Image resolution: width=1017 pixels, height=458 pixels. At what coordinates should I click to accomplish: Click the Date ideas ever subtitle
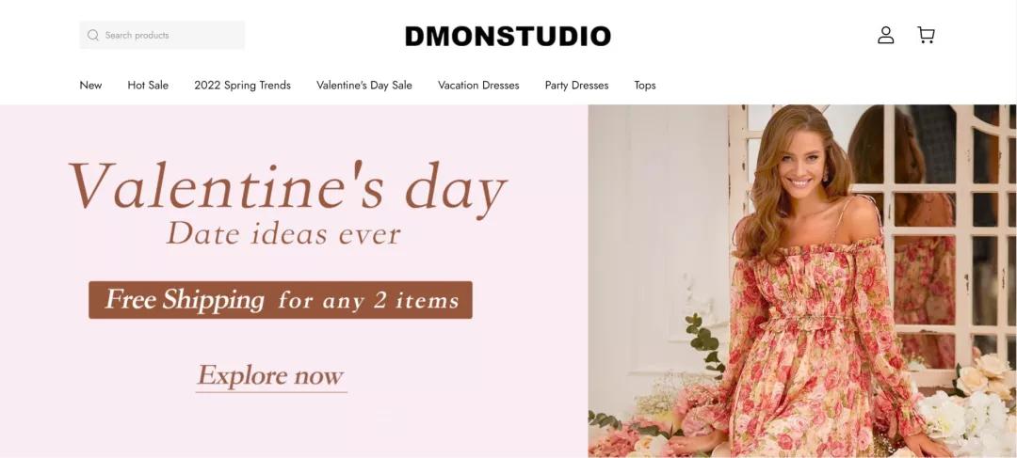[283, 234]
